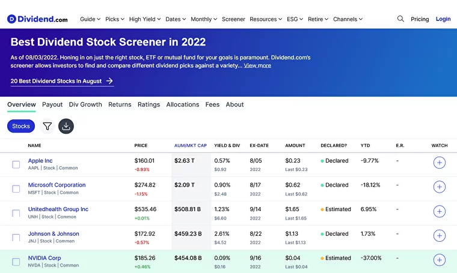The image size is (457, 273).
Task: Open the Div Growth tab
Action: [85, 104]
